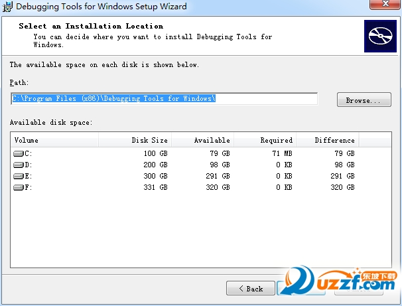This screenshot has height=306, width=402.
Task: Click the 331 GB disk size cell
Action: point(156,187)
